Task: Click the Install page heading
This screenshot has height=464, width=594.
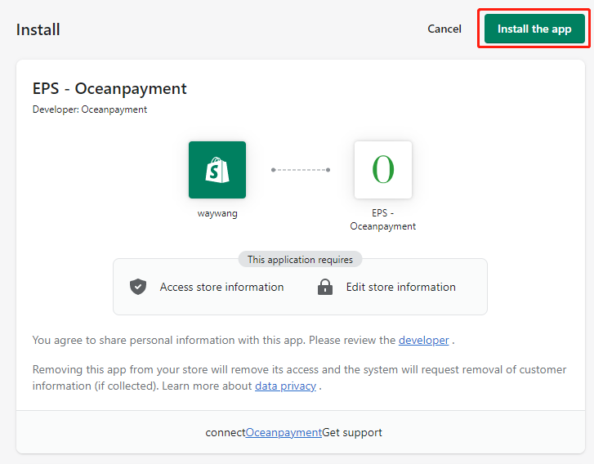Action: (x=38, y=29)
